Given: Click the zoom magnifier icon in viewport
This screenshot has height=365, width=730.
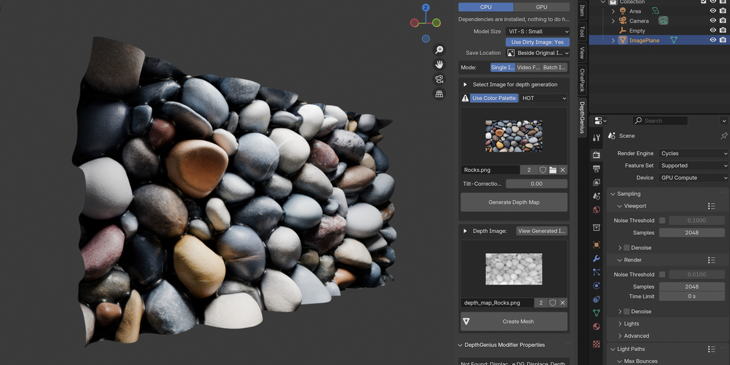Looking at the screenshot, I should coord(439,50).
